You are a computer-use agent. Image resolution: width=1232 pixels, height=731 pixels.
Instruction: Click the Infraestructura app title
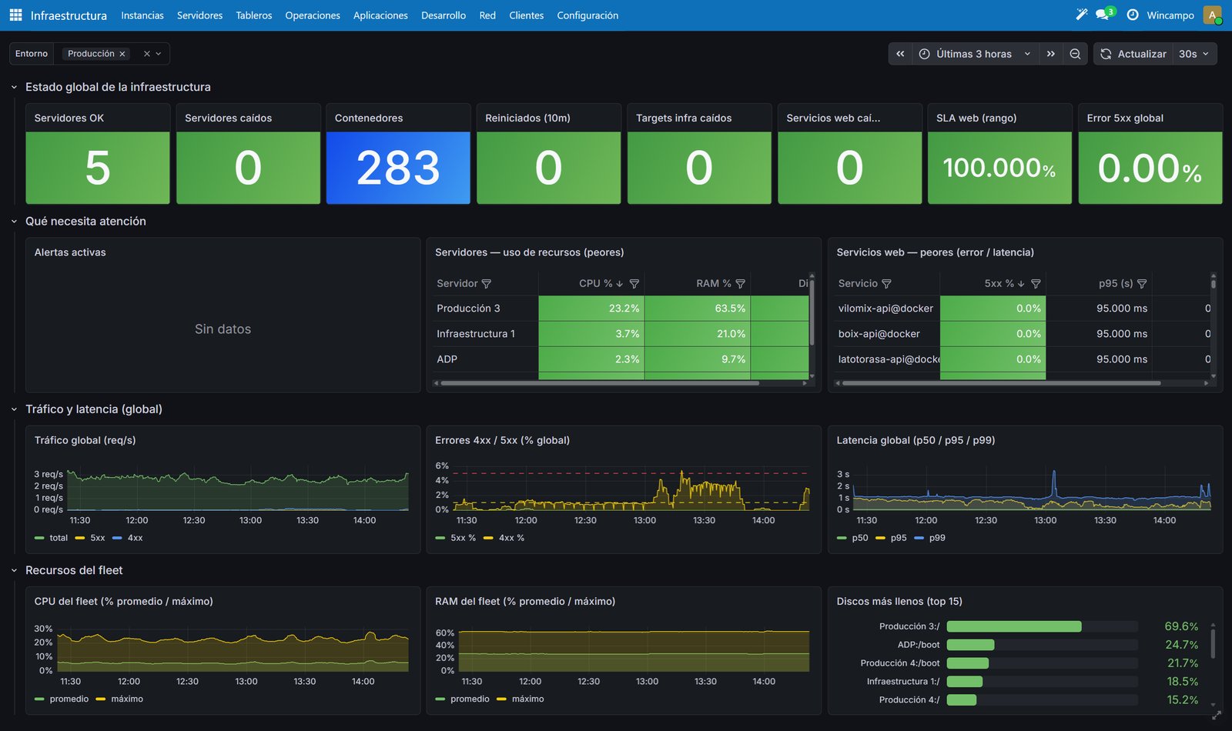(69, 15)
